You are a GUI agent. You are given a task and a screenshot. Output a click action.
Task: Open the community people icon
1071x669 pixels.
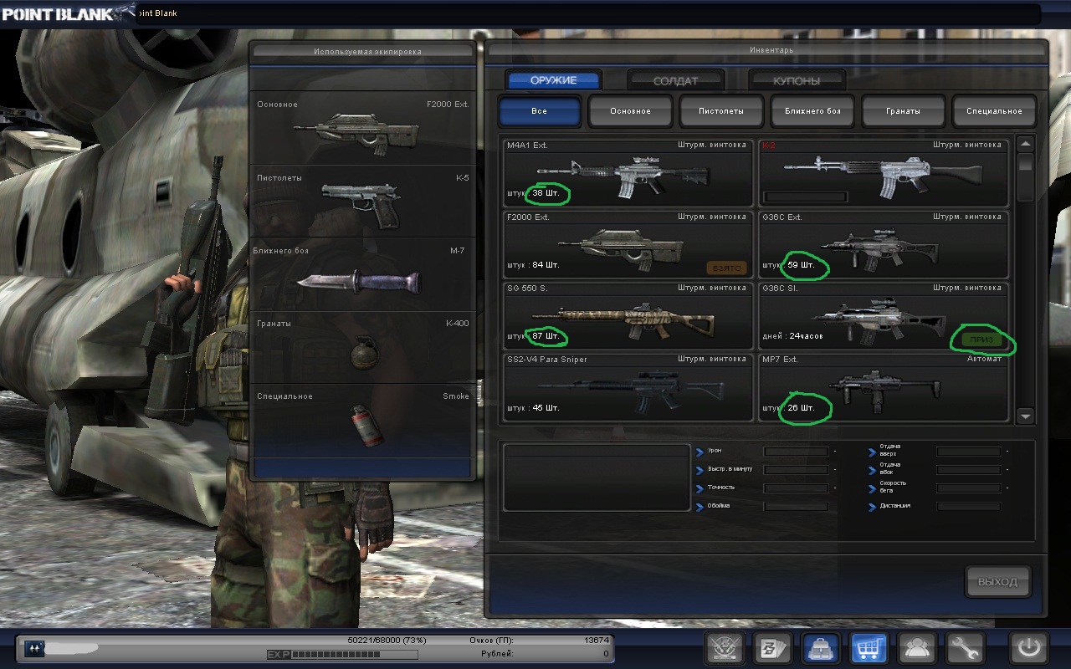tap(916, 648)
